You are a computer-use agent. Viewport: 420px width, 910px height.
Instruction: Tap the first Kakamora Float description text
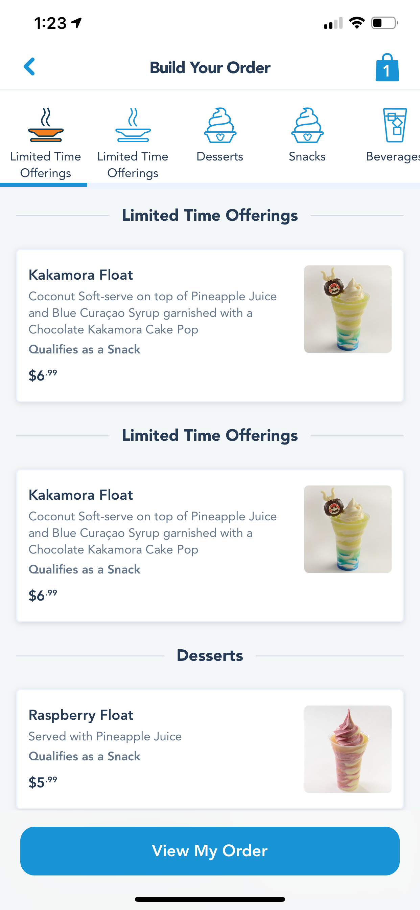coord(153,313)
